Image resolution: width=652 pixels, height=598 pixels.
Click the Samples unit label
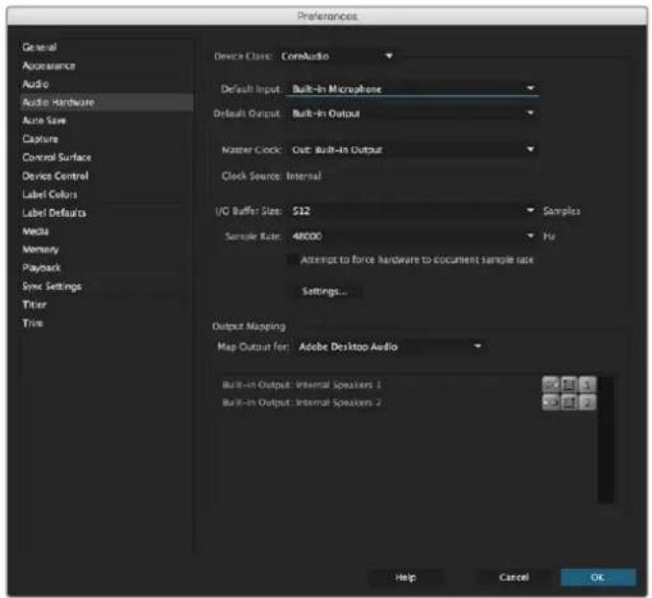coord(562,211)
